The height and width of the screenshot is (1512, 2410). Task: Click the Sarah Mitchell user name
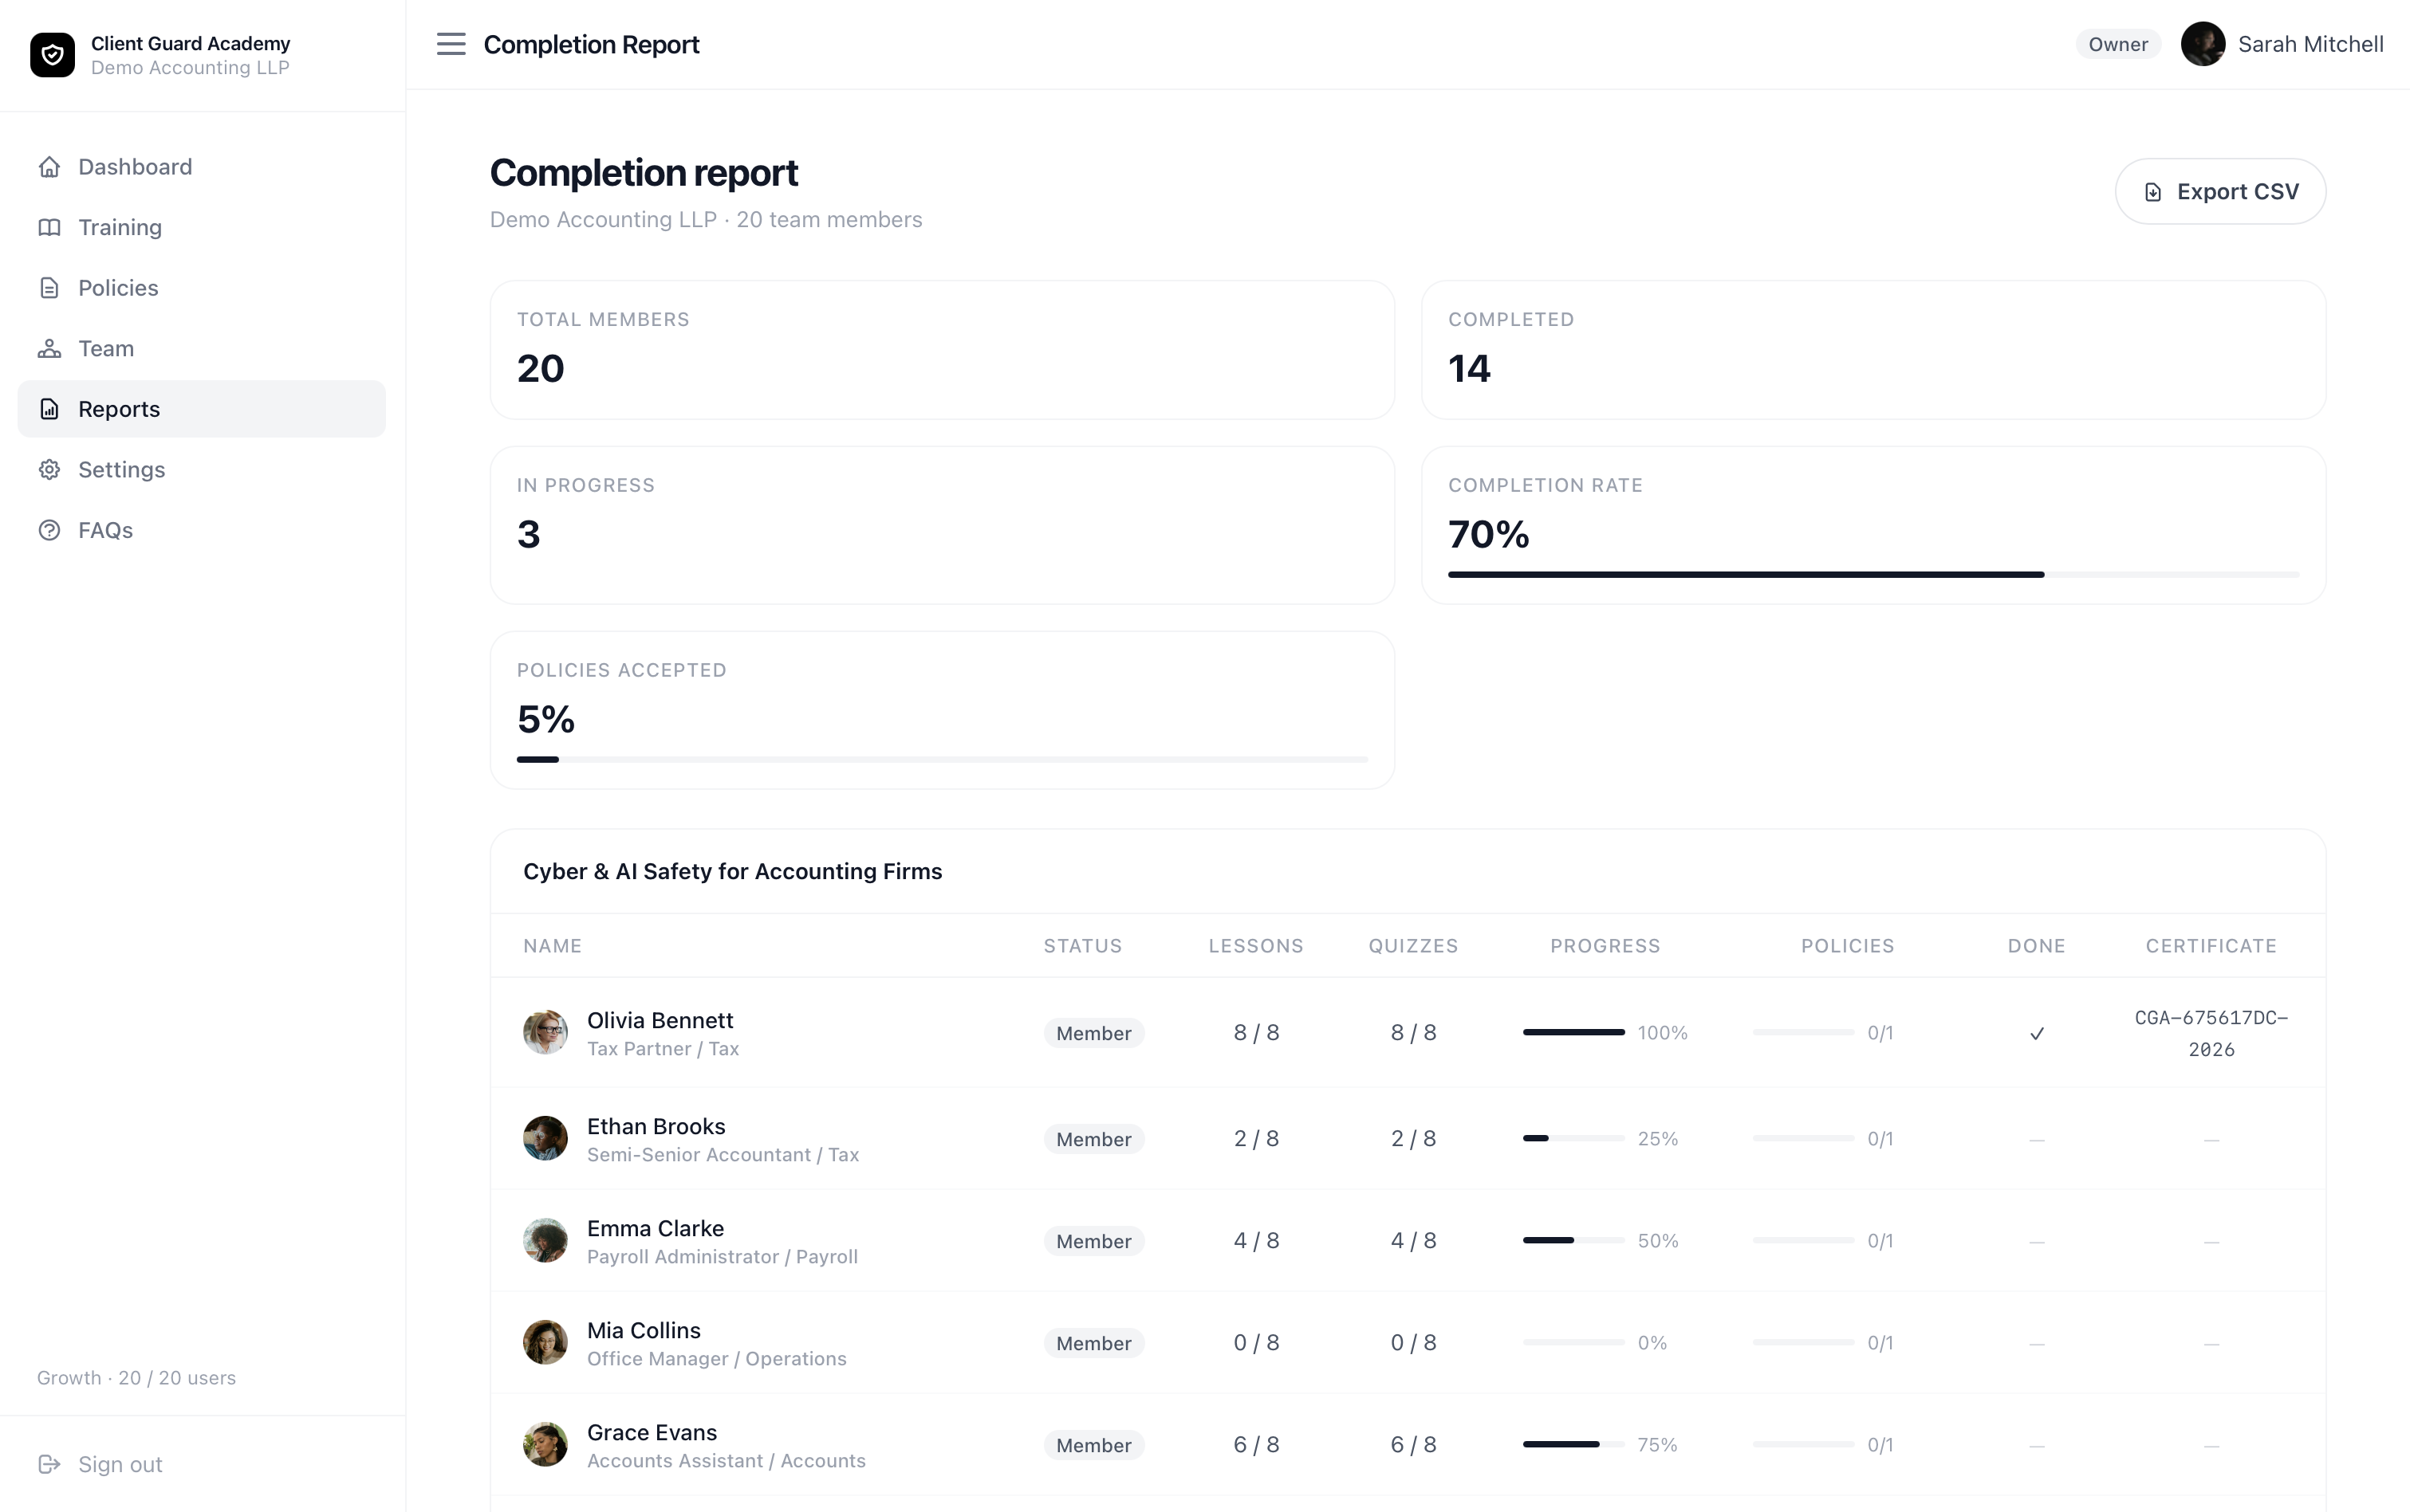pyautogui.click(x=2310, y=44)
